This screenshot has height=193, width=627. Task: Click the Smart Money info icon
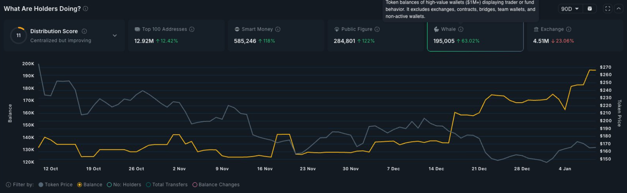point(278,29)
